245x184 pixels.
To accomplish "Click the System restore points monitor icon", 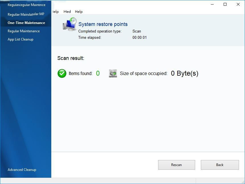I will click(70, 24).
